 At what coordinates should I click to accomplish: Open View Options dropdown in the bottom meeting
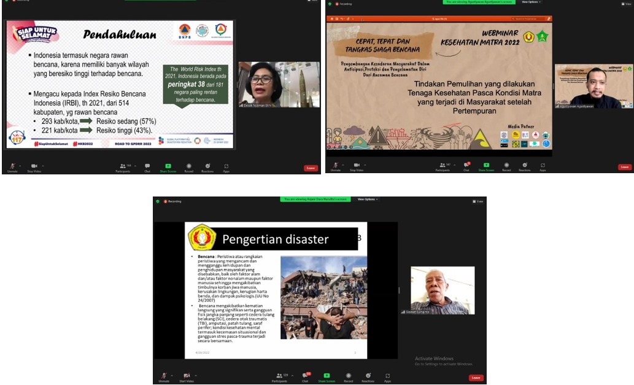point(368,199)
